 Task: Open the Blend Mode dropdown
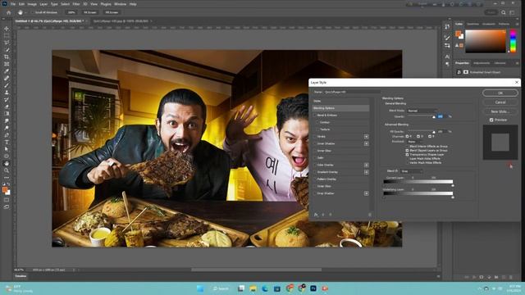(422, 111)
